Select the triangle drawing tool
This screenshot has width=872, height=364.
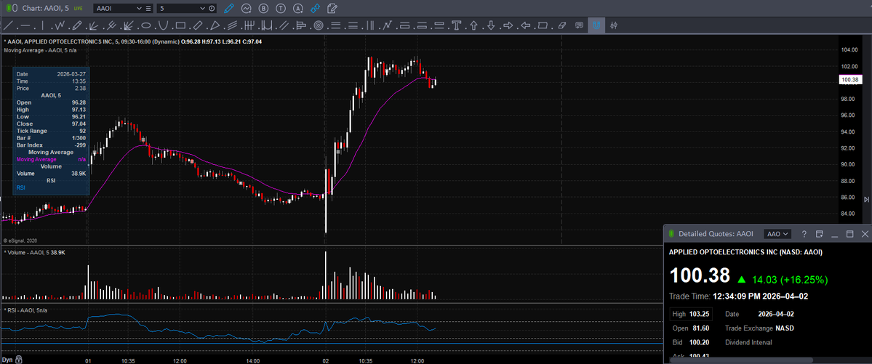[215, 25]
